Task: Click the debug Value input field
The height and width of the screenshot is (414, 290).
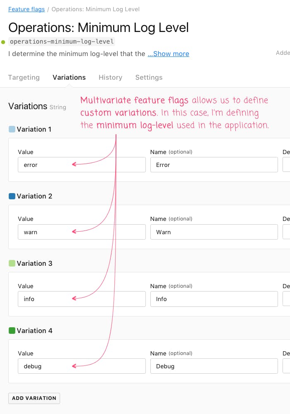Action: tap(82, 366)
